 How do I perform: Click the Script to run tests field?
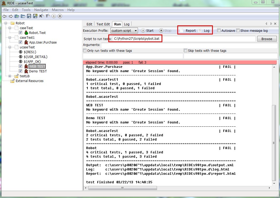(184, 39)
